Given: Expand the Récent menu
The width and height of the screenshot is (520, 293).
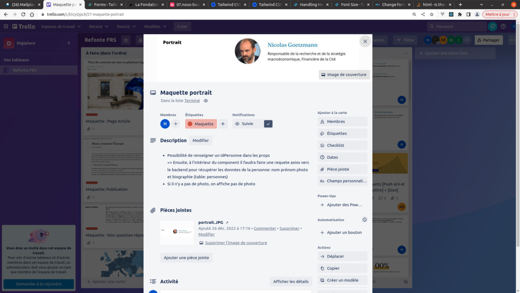Looking at the screenshot, I should click(x=99, y=26).
